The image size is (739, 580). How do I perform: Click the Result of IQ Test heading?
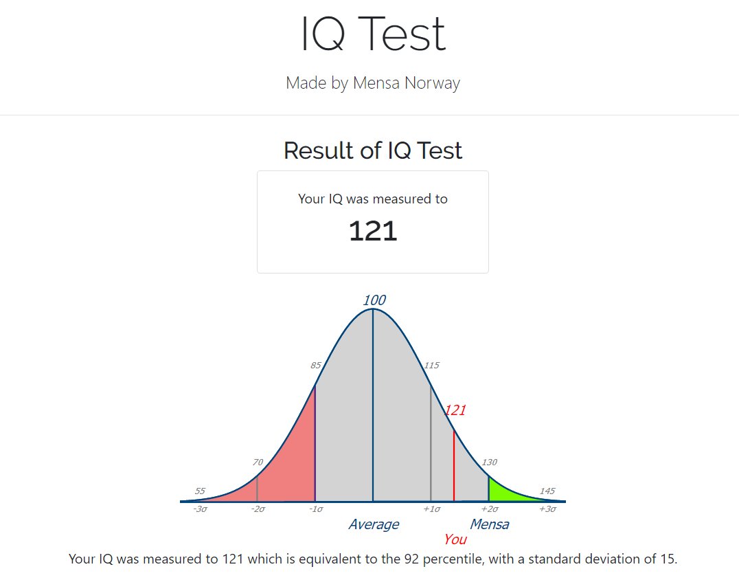[x=373, y=150]
